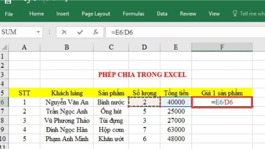Click the Tell me lightbulb icon

[235, 14]
